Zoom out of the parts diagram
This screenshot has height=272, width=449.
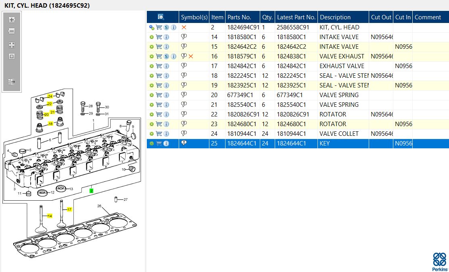point(11,31)
